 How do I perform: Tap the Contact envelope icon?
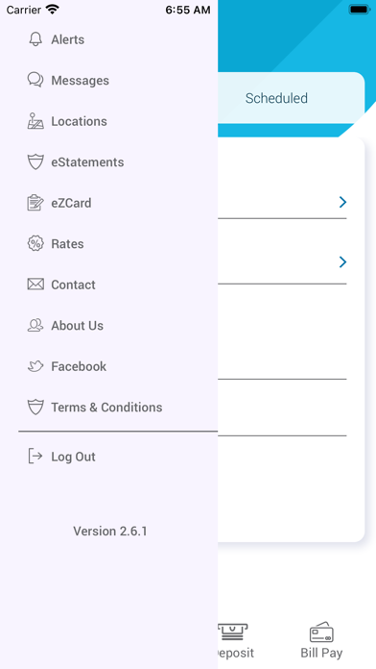click(x=35, y=285)
